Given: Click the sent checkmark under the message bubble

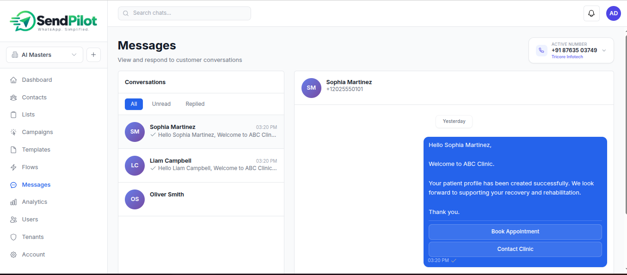Looking at the screenshot, I should click(x=454, y=261).
